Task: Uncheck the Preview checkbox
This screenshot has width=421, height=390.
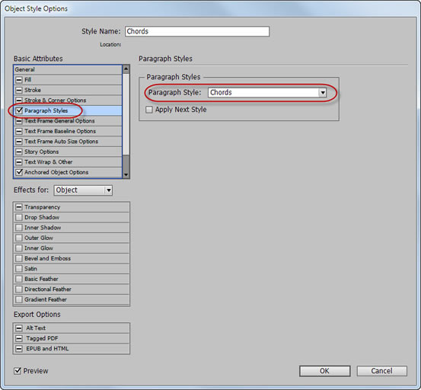Action: coord(18,371)
